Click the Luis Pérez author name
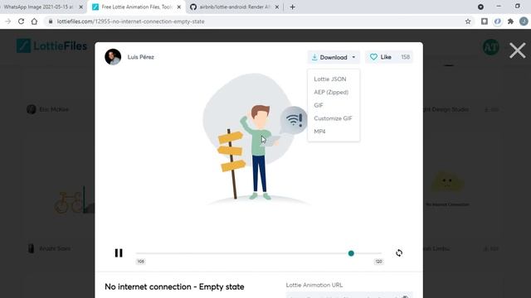Screen dimensions: 531x298 pos(140,57)
